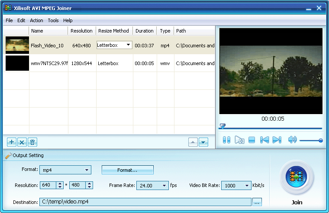Pause the preview playback
Screen dimensions: 329x213
[x=226, y=140]
